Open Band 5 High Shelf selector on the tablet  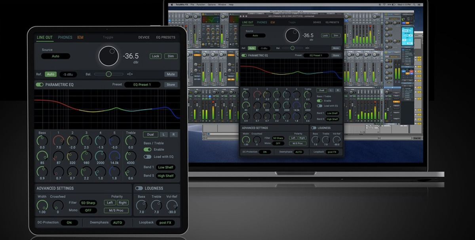(166, 176)
